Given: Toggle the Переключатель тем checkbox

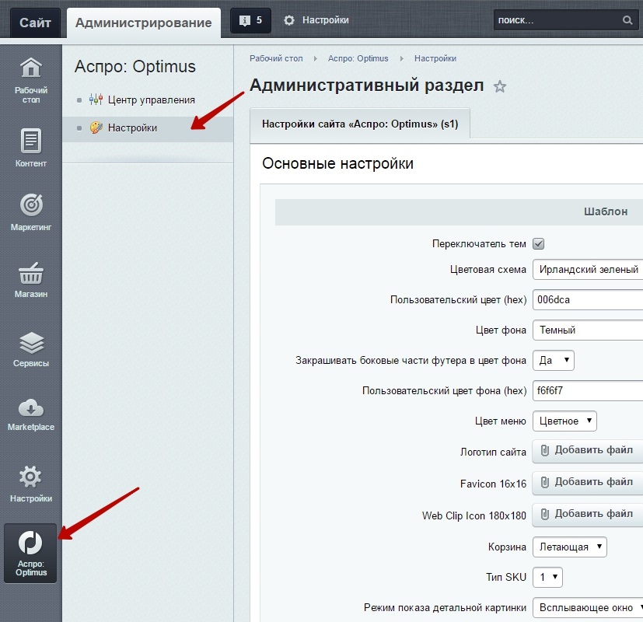Looking at the screenshot, I should 538,244.
